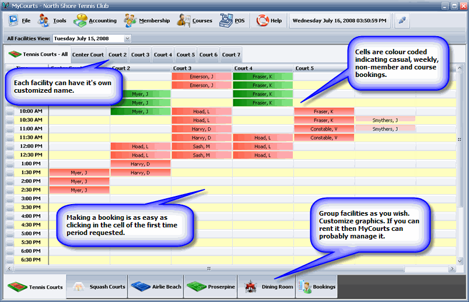Open the Proserpine facility group

point(211,286)
